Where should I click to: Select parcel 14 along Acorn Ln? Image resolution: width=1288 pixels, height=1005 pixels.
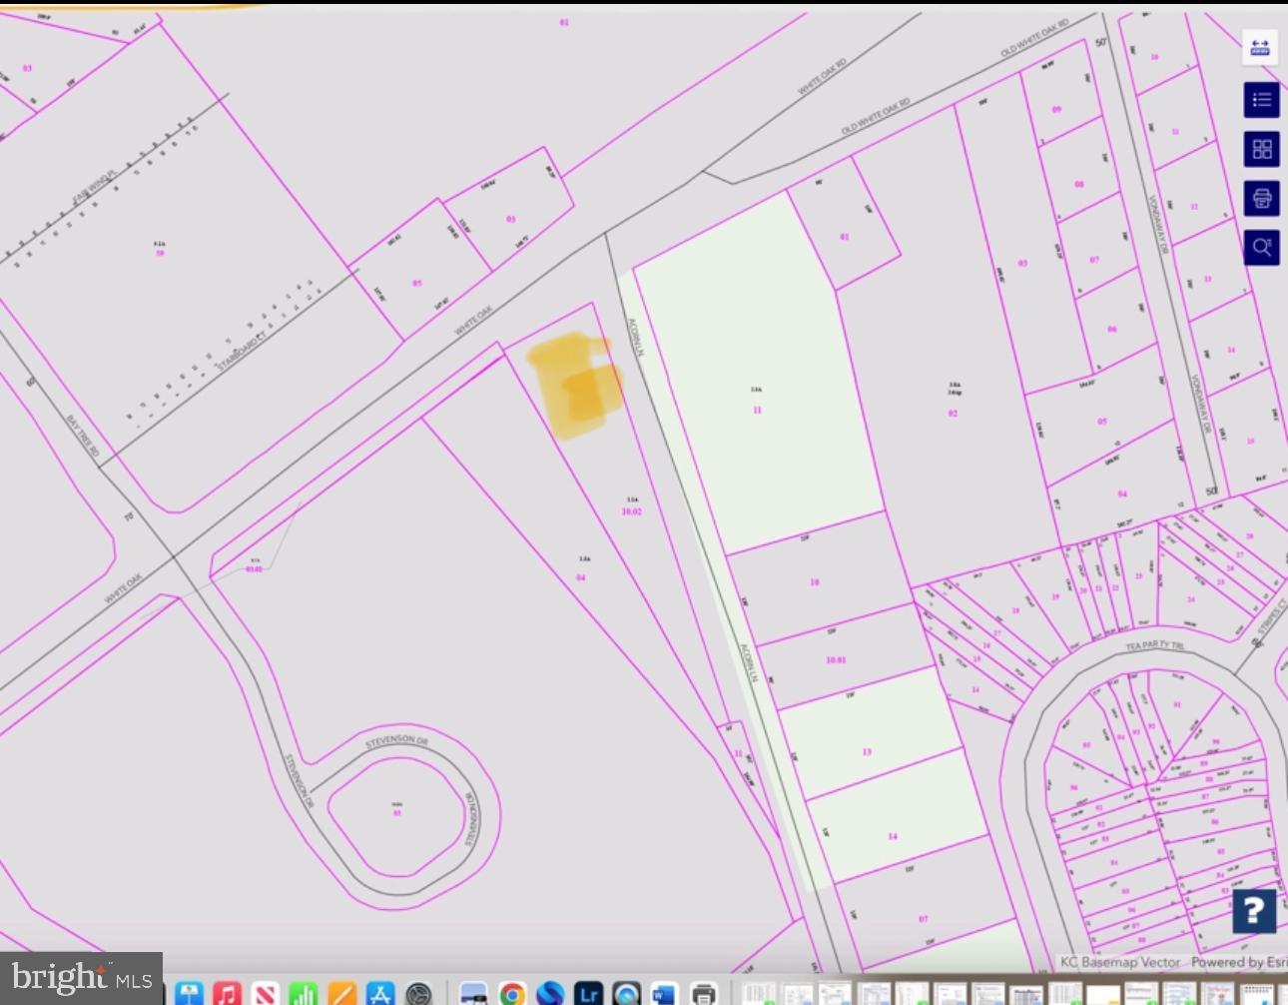coord(892,836)
